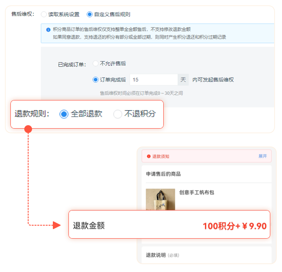282x272 pixels.
Task: Click the 天 unit suffix box
Action: [183, 80]
